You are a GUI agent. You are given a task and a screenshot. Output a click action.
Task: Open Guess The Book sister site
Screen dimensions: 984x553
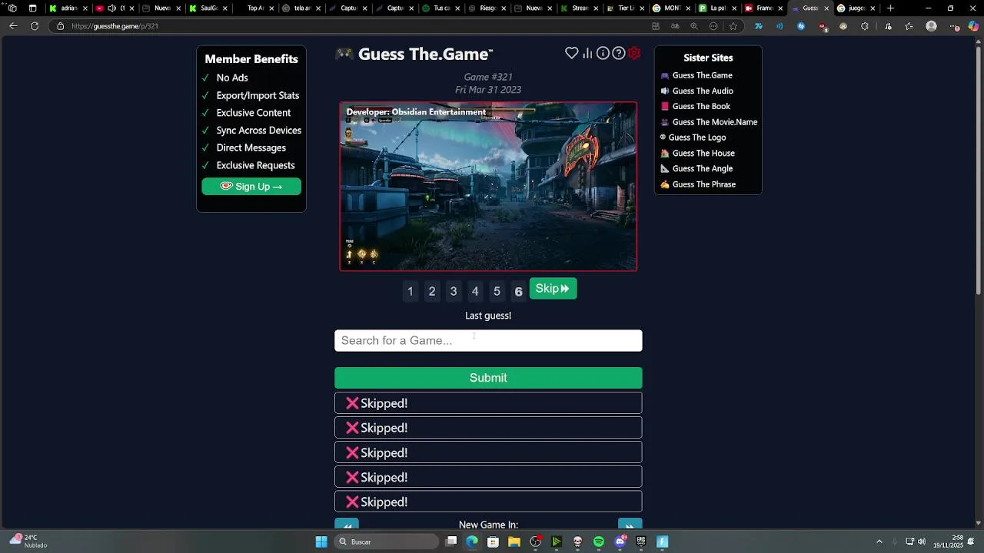click(x=700, y=106)
